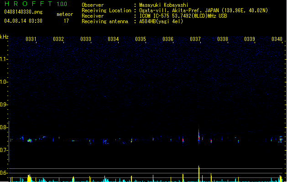Click the meteor label
Viewport: 287px width, 182px height.
pos(65,14)
